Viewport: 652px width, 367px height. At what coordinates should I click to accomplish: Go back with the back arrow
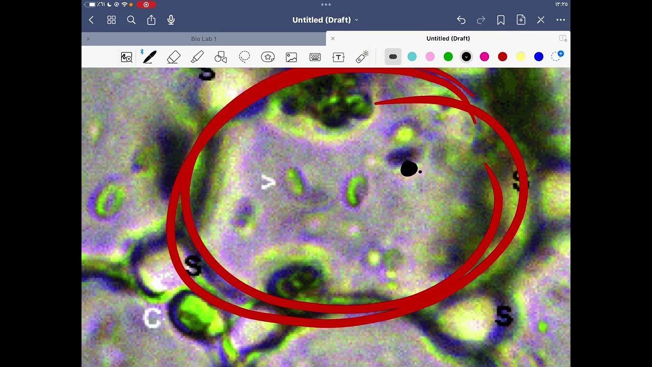[x=91, y=20]
